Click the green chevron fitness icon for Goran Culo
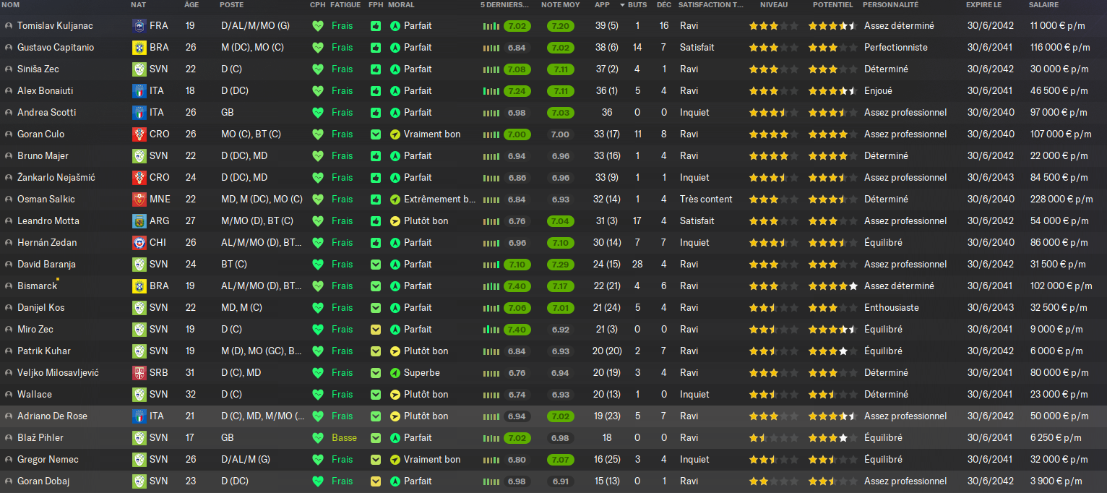 pos(376,134)
